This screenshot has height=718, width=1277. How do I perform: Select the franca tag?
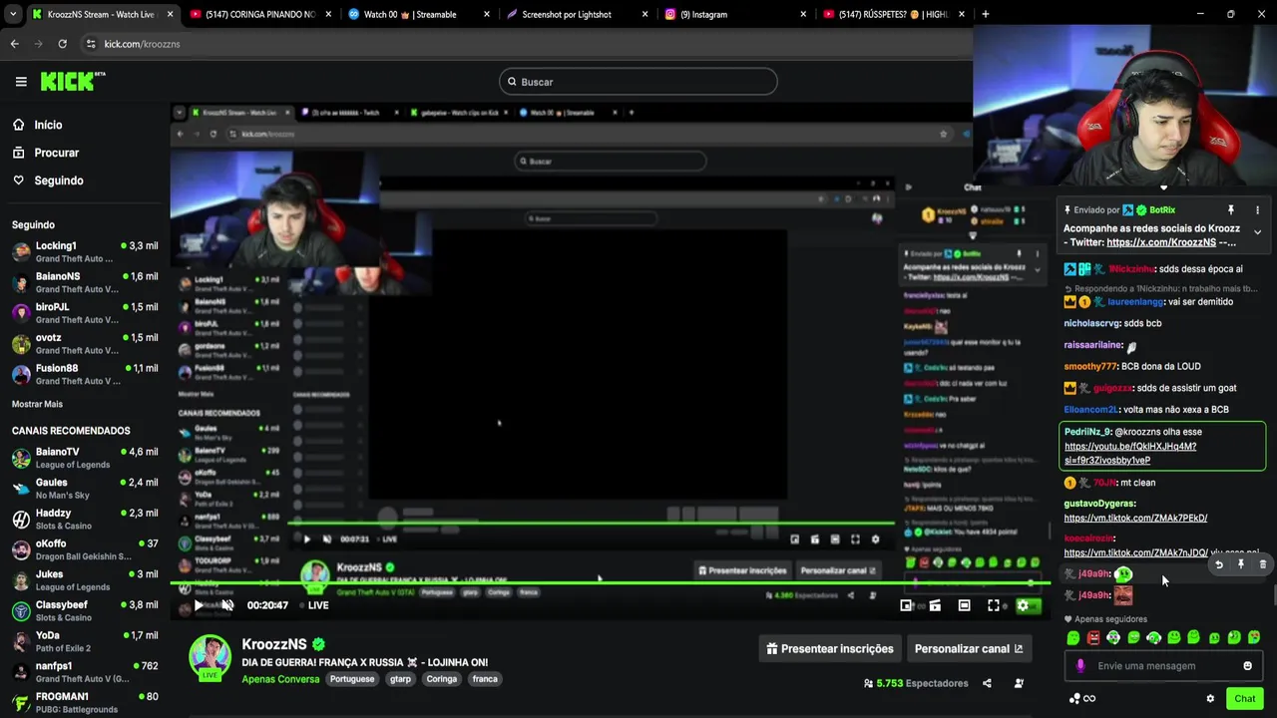tap(485, 679)
